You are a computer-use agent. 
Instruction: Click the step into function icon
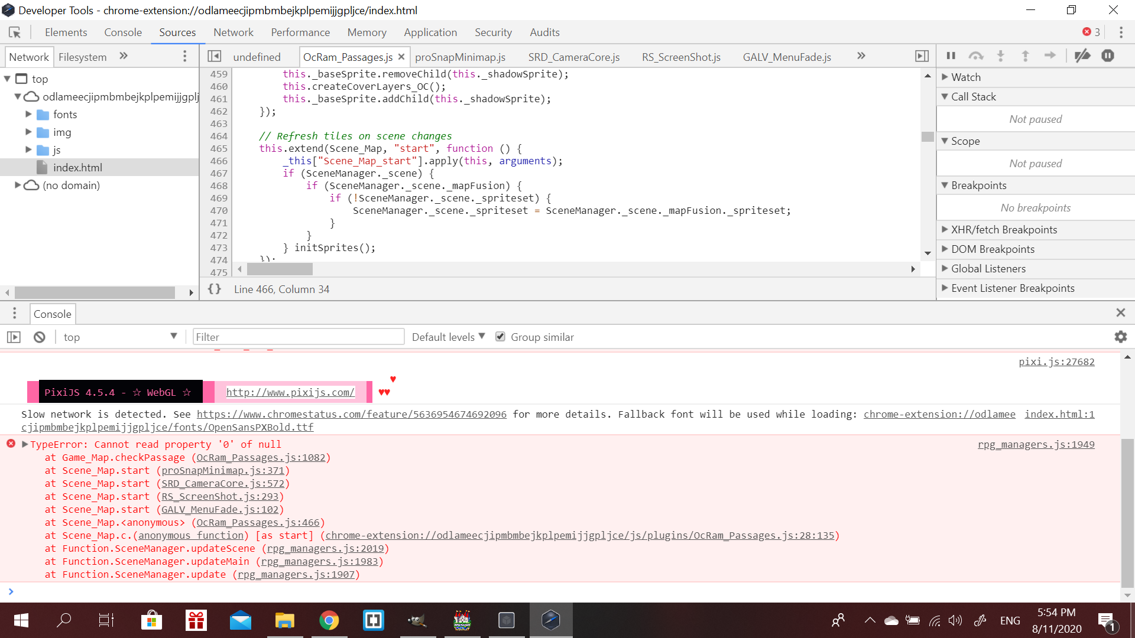(1001, 56)
